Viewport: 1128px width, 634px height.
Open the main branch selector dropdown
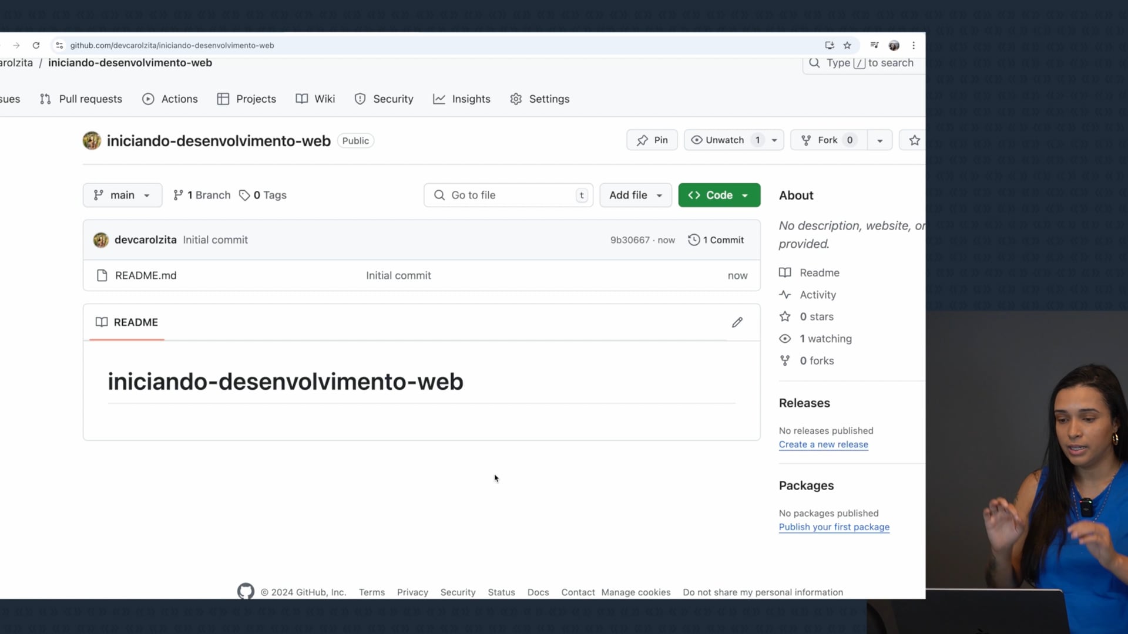(122, 195)
